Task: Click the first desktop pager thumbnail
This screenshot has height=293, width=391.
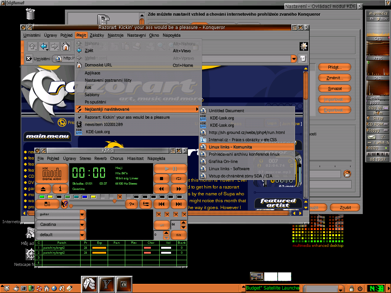Action: coord(257,277)
